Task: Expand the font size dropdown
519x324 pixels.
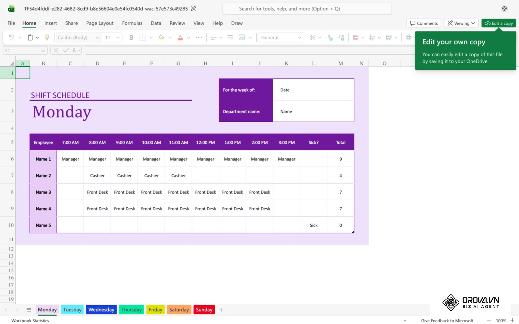Action: click(x=118, y=38)
